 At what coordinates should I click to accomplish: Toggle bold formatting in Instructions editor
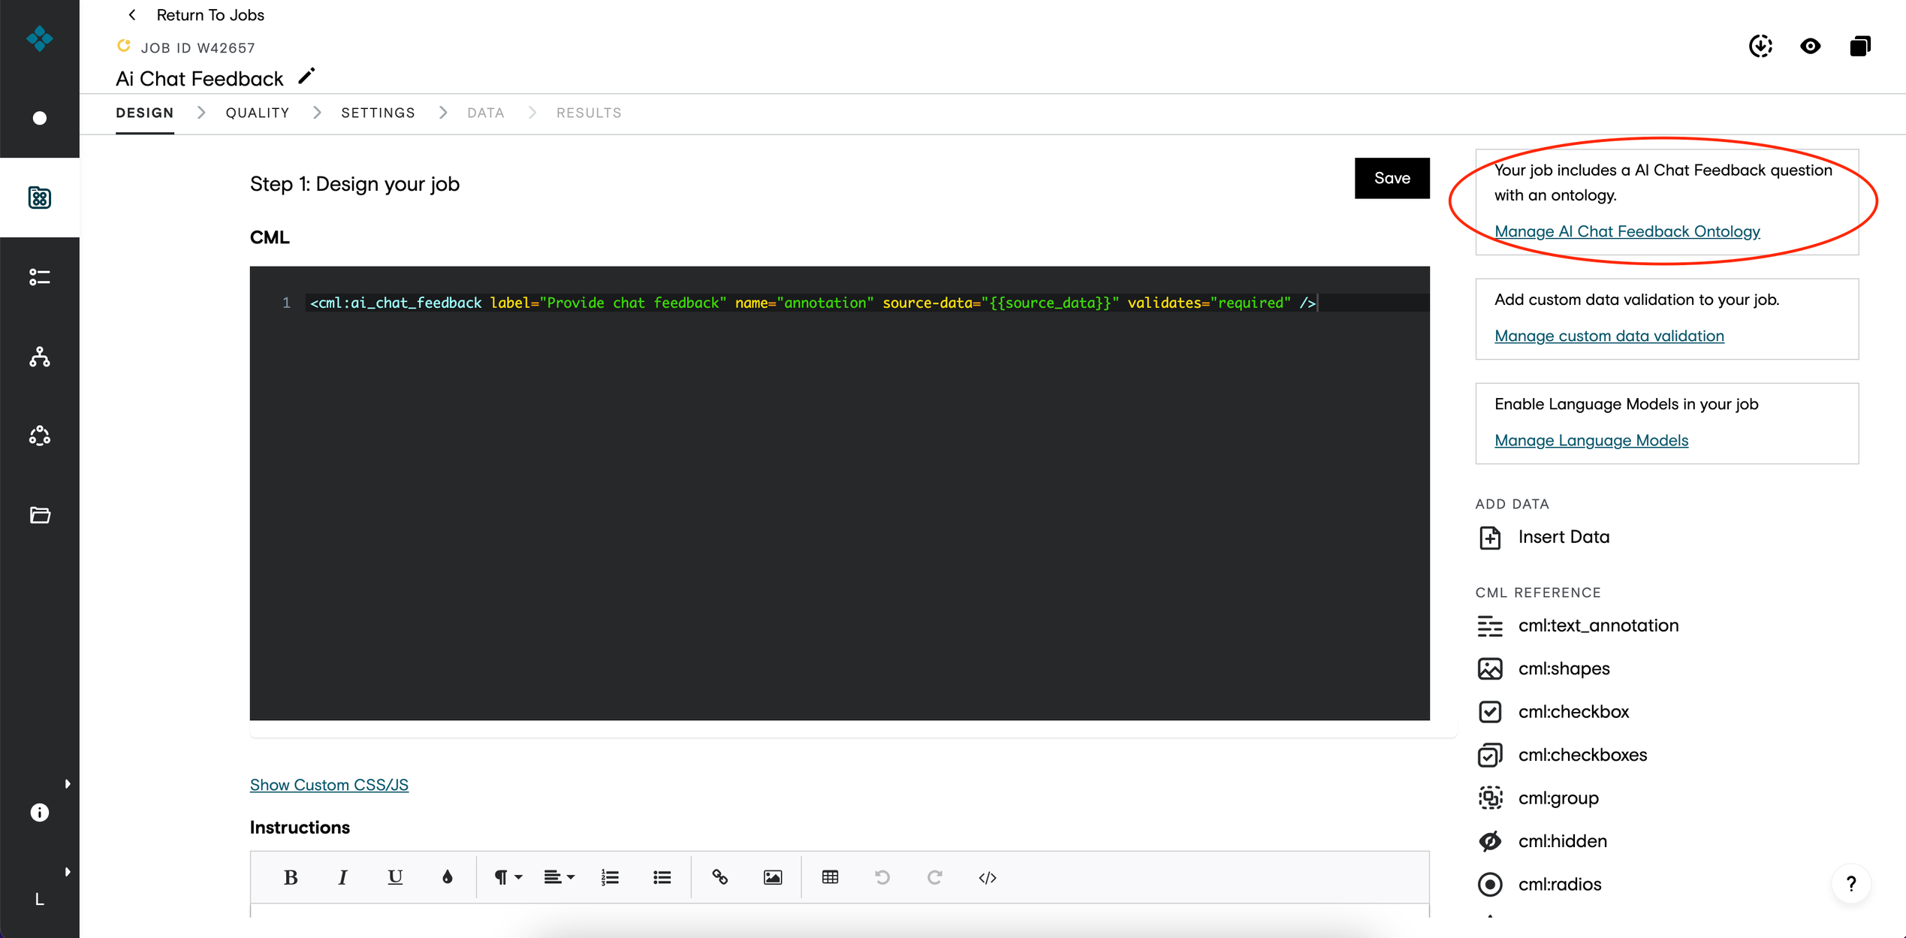[x=291, y=877]
